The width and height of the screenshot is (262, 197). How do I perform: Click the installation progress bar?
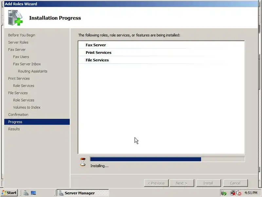pyautogui.click(x=167, y=159)
